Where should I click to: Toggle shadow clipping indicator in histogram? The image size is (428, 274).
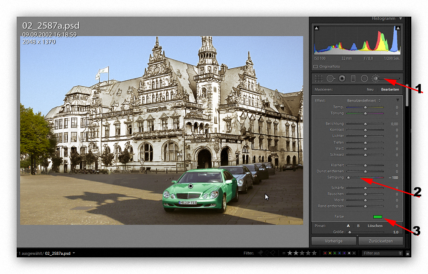[x=316, y=28]
